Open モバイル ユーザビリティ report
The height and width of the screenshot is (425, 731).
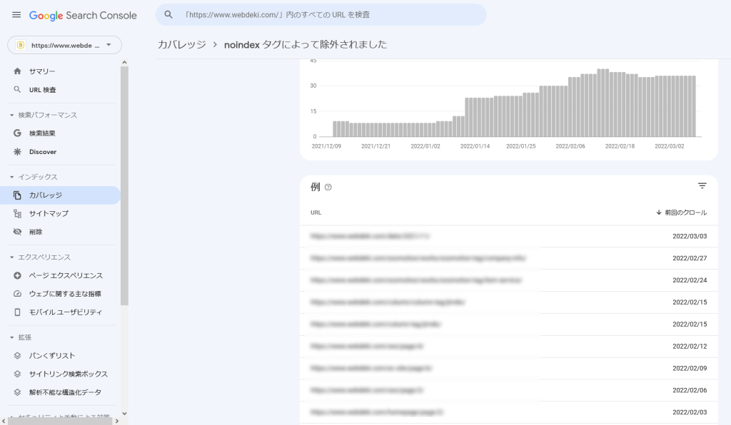[x=65, y=312]
